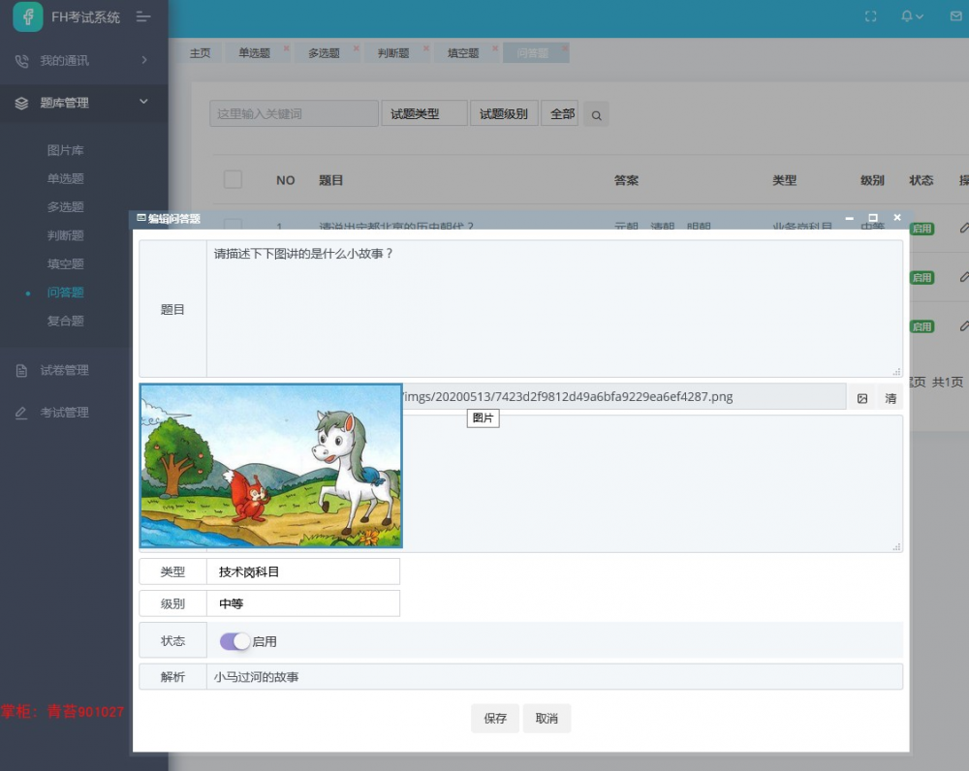Screen dimensions: 969x771
Task: Click the pony story image thumbnail
Action: pos(270,465)
